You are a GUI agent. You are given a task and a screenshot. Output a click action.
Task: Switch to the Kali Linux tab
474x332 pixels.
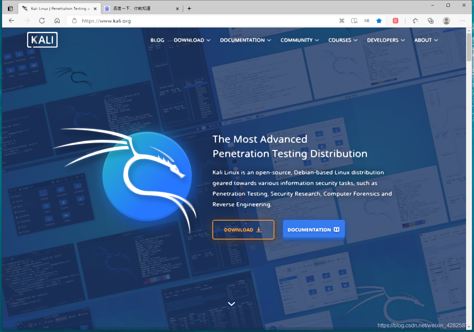(59, 9)
